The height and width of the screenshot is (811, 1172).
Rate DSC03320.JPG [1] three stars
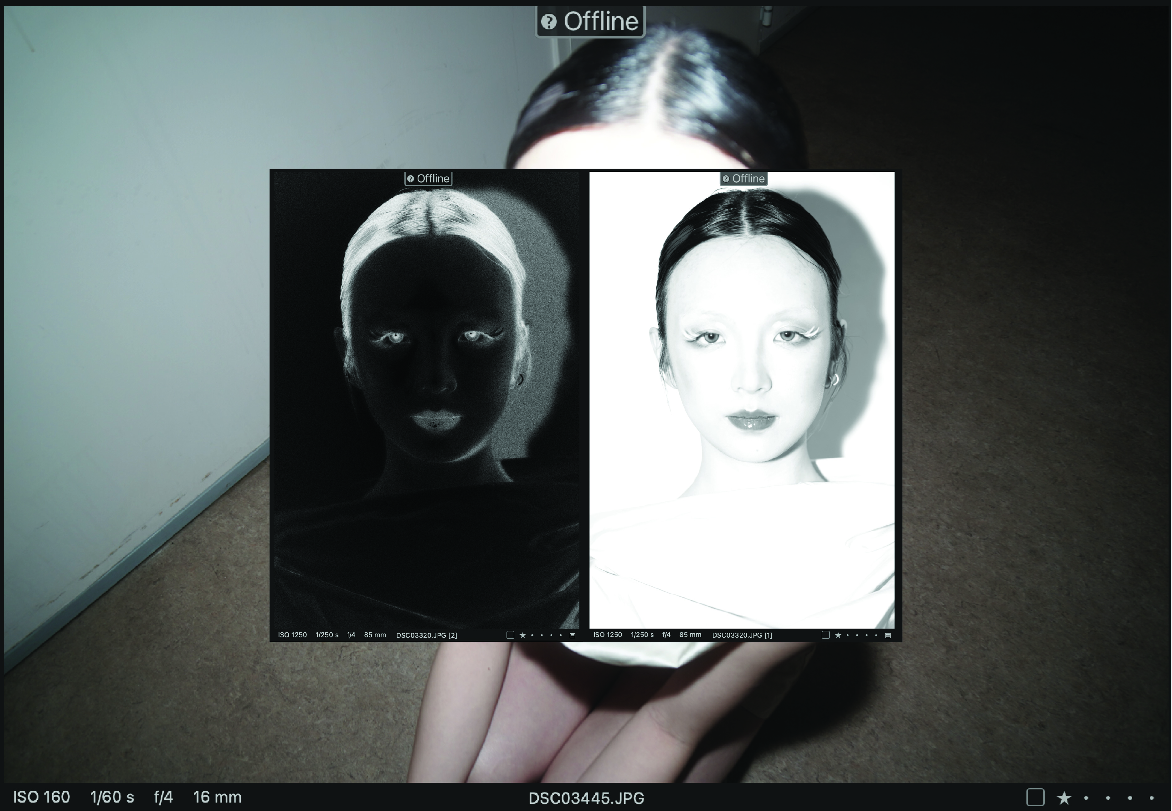pyautogui.click(x=857, y=635)
